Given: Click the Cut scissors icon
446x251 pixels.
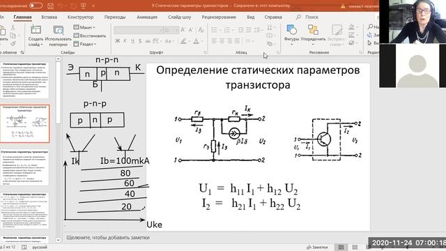Looking at the screenshot, I should click(13, 28).
